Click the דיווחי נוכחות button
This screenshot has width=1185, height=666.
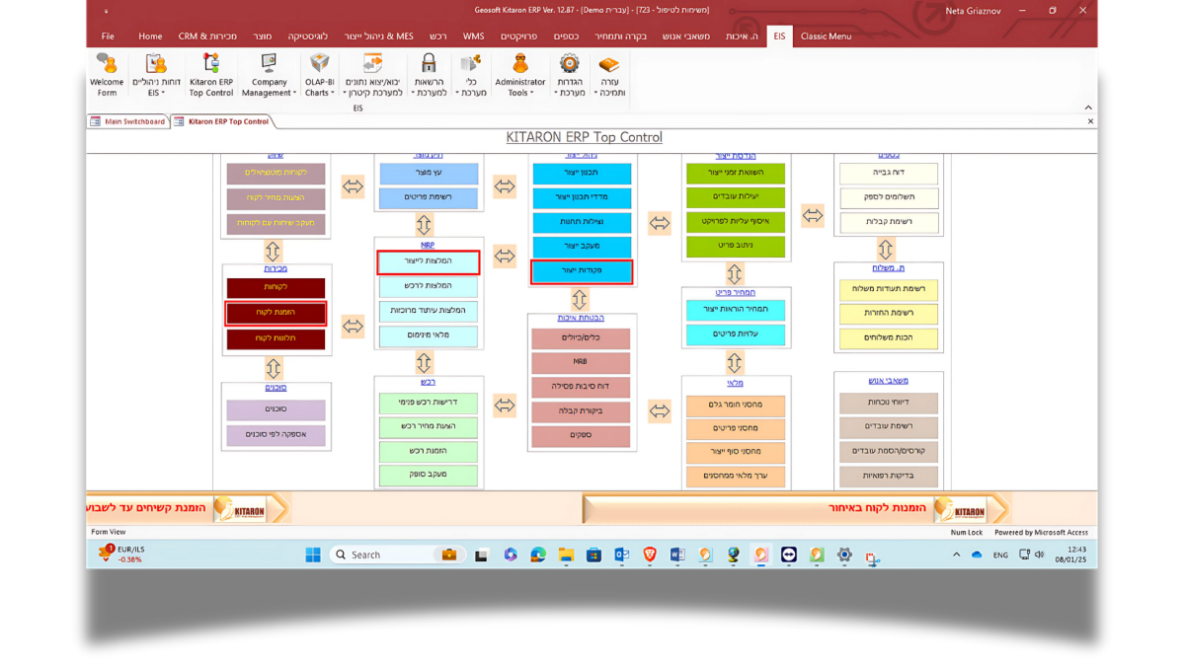(x=889, y=403)
